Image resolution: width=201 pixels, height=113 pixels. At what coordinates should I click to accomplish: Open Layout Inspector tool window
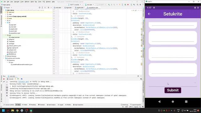pos(136,105)
